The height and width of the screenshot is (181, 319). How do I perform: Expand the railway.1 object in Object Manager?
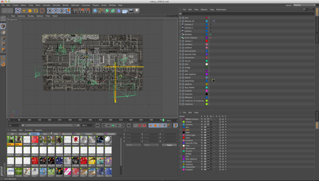(180, 41)
